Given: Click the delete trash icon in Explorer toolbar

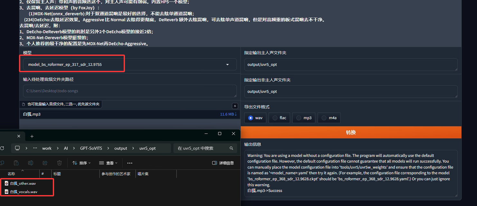Looking at the screenshot, I should (x=60, y=163).
